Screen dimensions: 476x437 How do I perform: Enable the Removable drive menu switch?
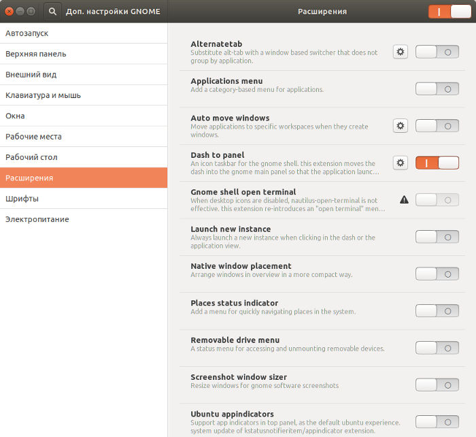[437, 348]
